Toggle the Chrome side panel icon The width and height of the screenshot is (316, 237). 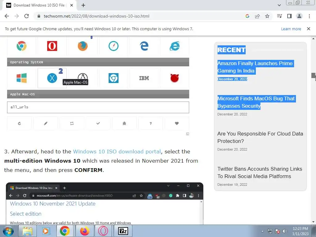coord(289,16)
